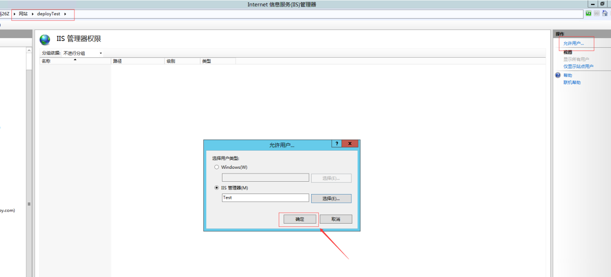Click the ? help button in dialog title
The width and height of the screenshot is (611, 277).
337,144
